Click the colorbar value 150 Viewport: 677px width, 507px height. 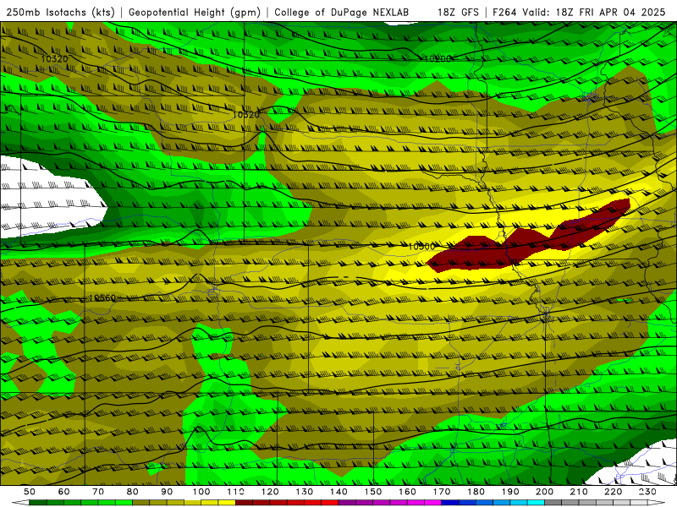click(373, 492)
